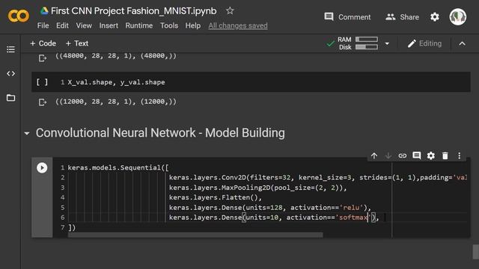Click the Dense units=128 relu line

pos(269,208)
